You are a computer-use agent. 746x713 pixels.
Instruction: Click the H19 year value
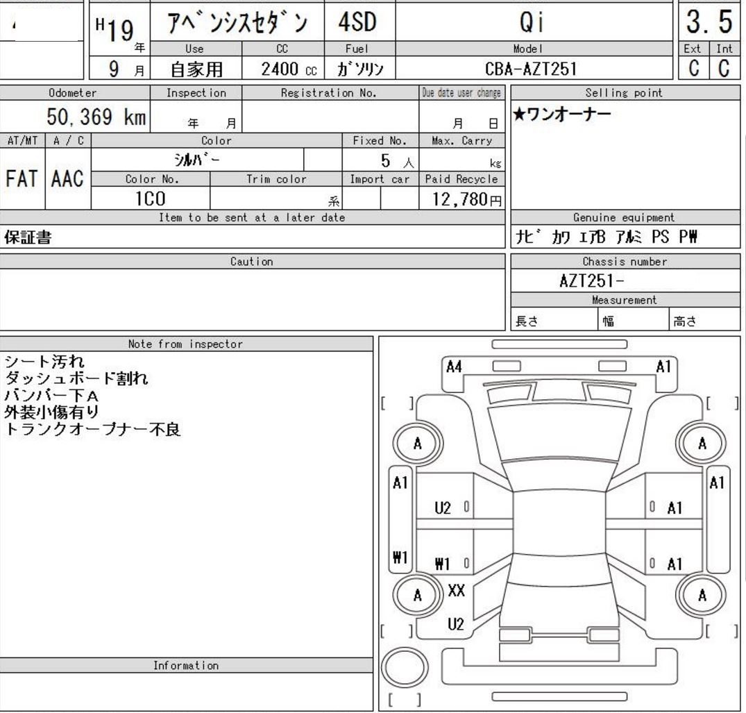click(115, 30)
